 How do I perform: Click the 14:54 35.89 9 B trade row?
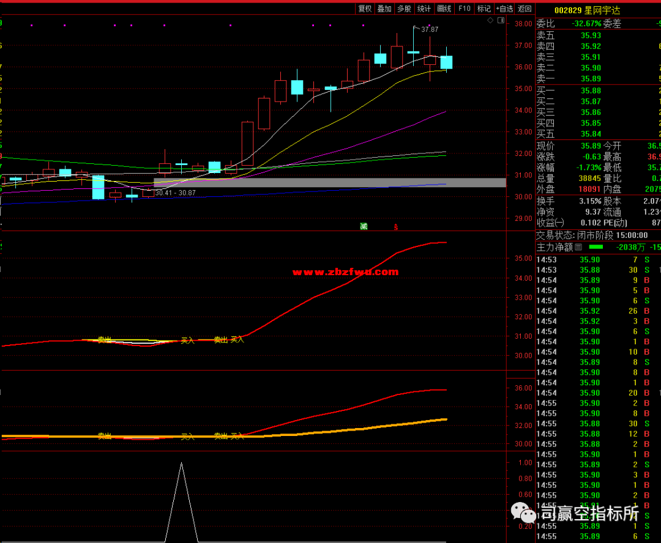(598, 280)
